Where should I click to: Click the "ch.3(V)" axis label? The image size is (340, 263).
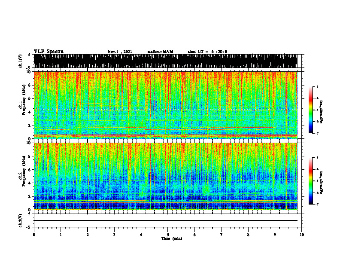coord(20,220)
